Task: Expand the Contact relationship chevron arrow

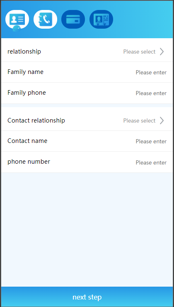Action: pos(162,120)
